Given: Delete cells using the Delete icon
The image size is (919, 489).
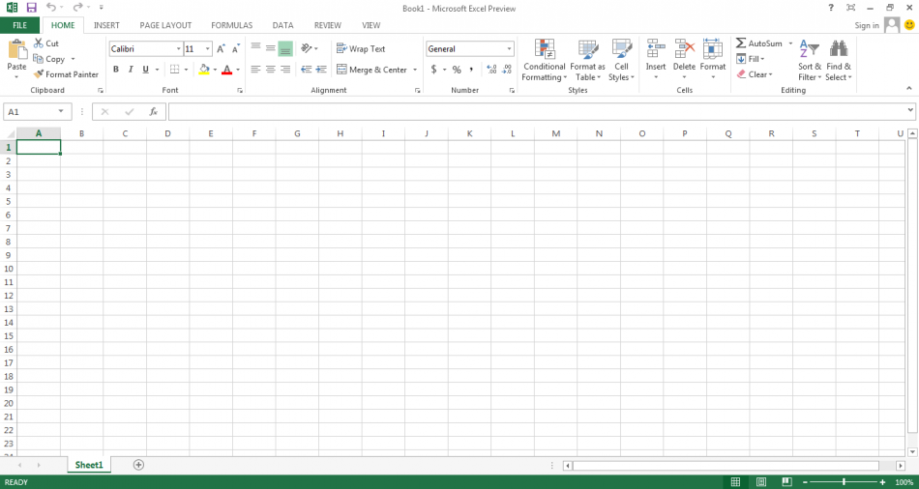Looking at the screenshot, I should click(x=684, y=49).
